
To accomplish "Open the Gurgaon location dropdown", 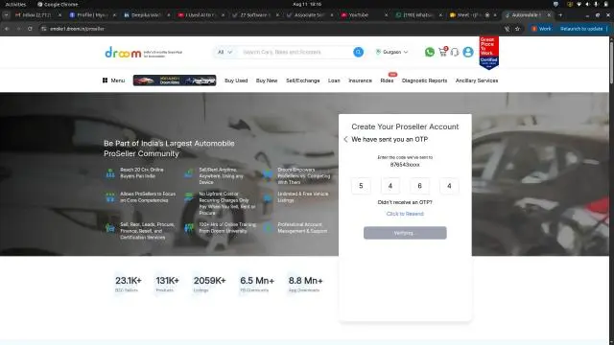I will tap(392, 52).
